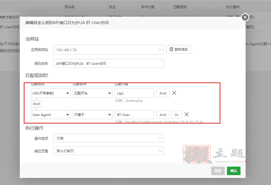Click the 匹配规则时 section heading
The height and width of the screenshot is (185, 271).
[37, 75]
